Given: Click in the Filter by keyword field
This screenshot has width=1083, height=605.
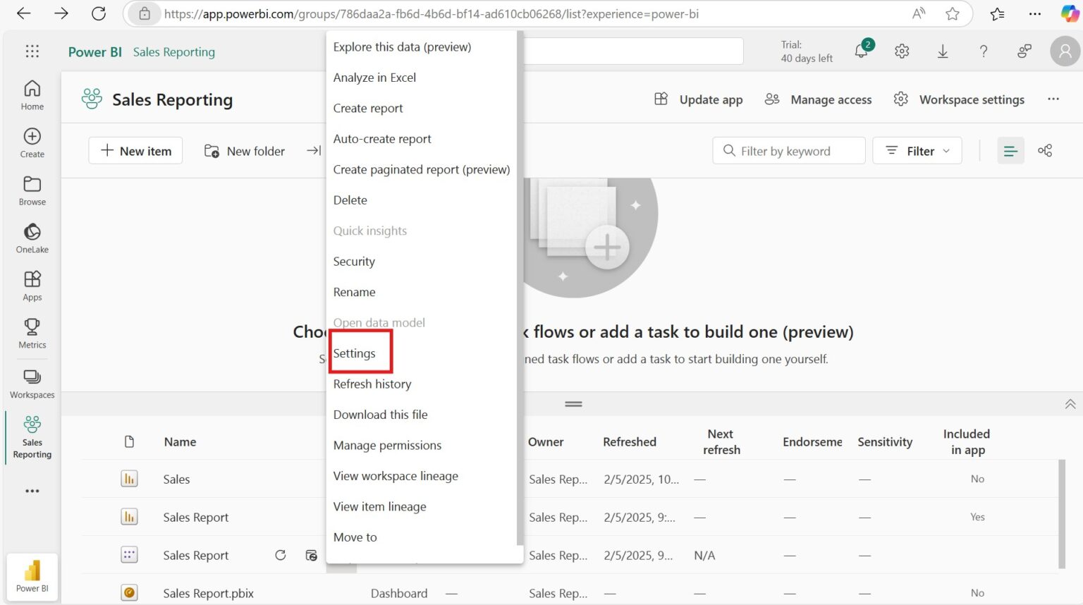Looking at the screenshot, I should click(789, 151).
